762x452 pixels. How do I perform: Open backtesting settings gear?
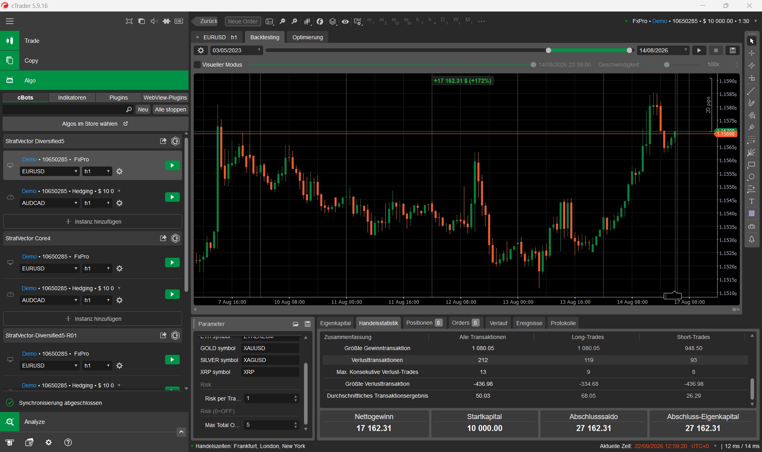tap(201, 50)
